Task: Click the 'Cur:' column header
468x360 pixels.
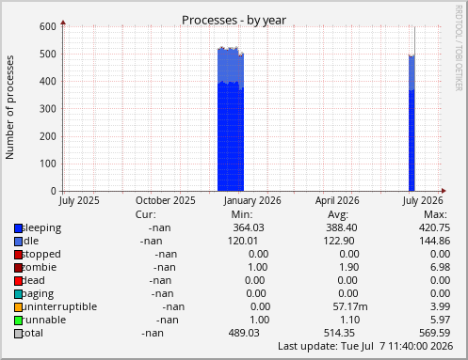Action: 146,214
